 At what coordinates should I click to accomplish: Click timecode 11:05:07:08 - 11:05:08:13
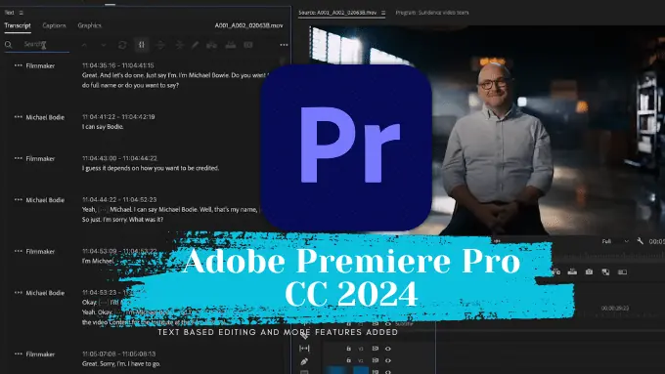click(118, 353)
